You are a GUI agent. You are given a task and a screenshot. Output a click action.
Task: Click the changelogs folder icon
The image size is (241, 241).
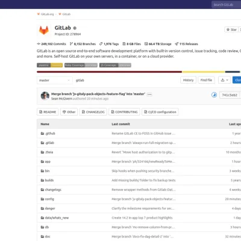42,190
